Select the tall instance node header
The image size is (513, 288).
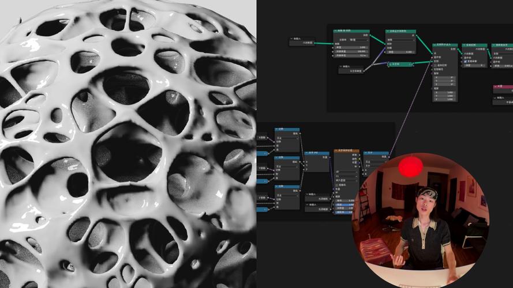coord(445,45)
